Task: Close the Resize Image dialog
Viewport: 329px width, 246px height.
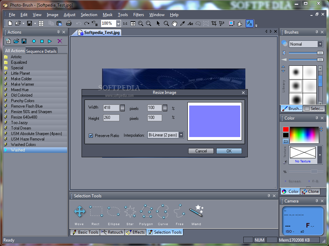Action: [243, 93]
